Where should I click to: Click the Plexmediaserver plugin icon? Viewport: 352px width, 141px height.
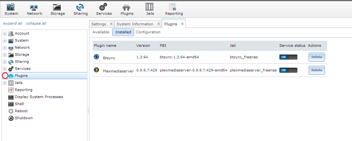point(96,70)
